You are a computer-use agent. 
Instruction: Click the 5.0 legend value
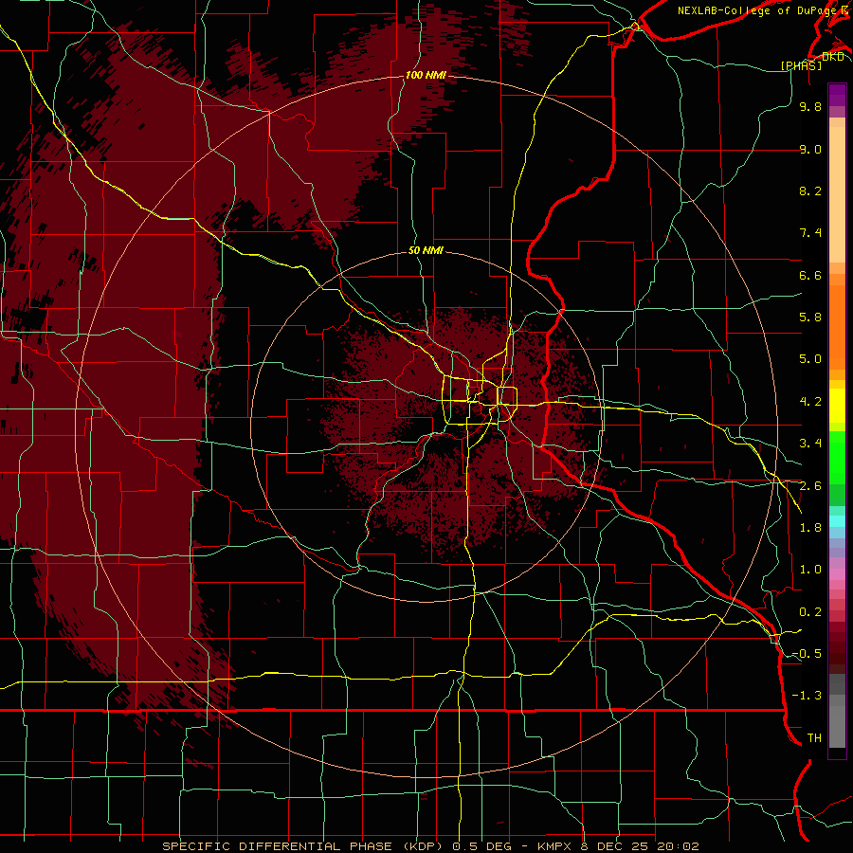point(810,359)
